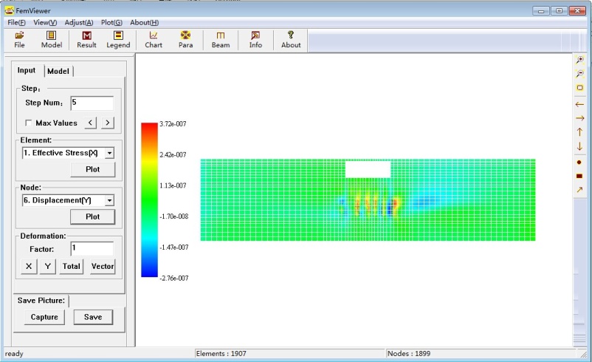
Task: Open the Adjust(A) menu
Action: click(x=79, y=22)
